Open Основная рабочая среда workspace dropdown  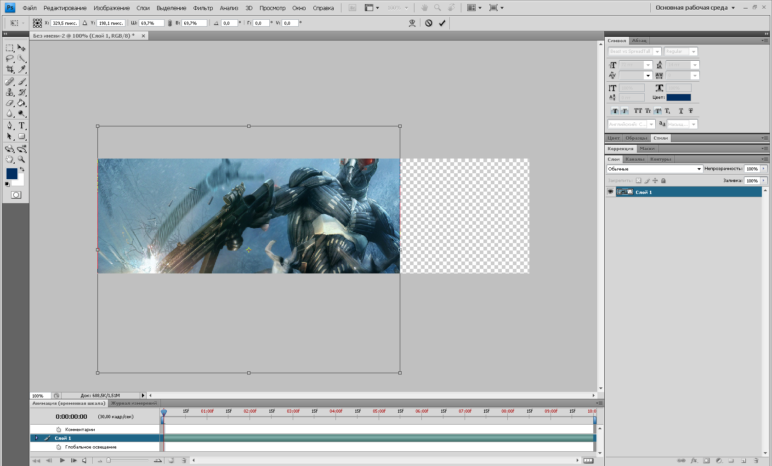(695, 8)
